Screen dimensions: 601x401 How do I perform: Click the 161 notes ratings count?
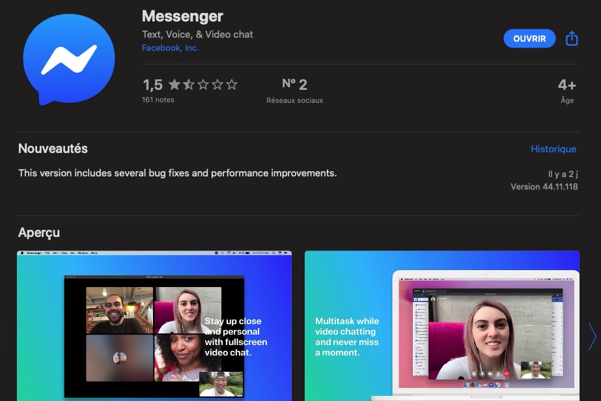(158, 100)
